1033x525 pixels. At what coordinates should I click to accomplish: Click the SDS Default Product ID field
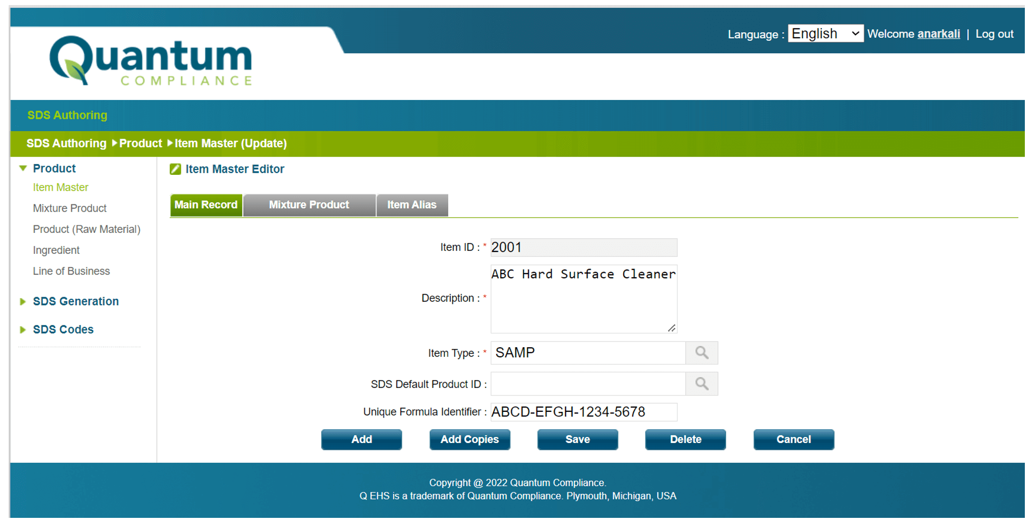(588, 384)
